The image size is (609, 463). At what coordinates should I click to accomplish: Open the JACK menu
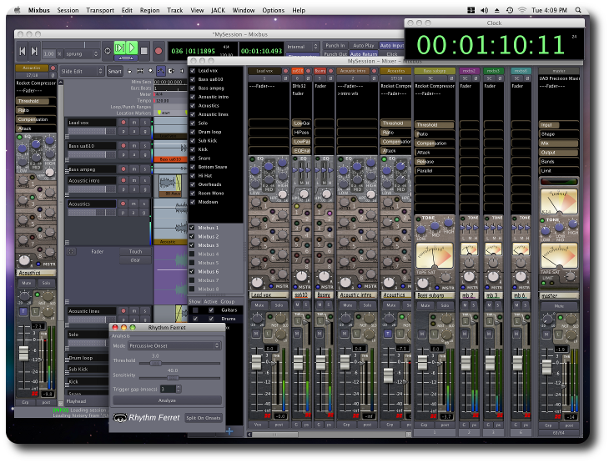(219, 11)
